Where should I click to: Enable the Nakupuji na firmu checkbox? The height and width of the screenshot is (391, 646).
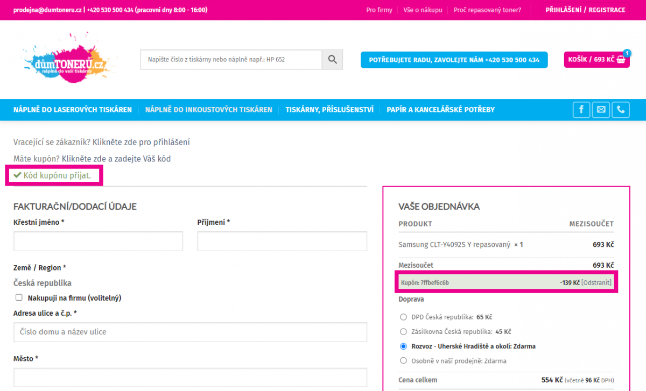(x=19, y=297)
